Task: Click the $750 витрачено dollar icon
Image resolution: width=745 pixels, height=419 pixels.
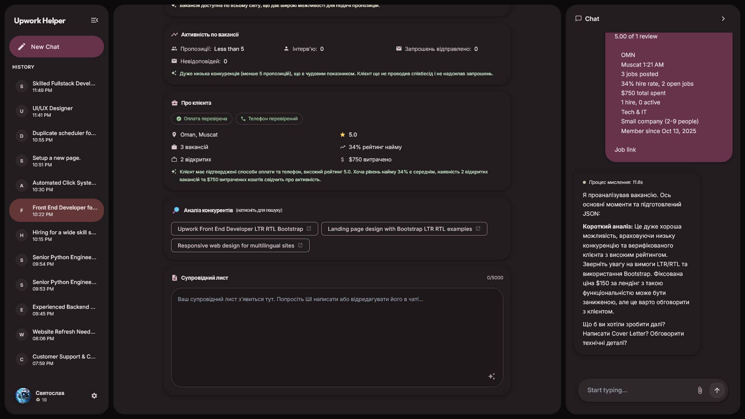Action: (342, 159)
